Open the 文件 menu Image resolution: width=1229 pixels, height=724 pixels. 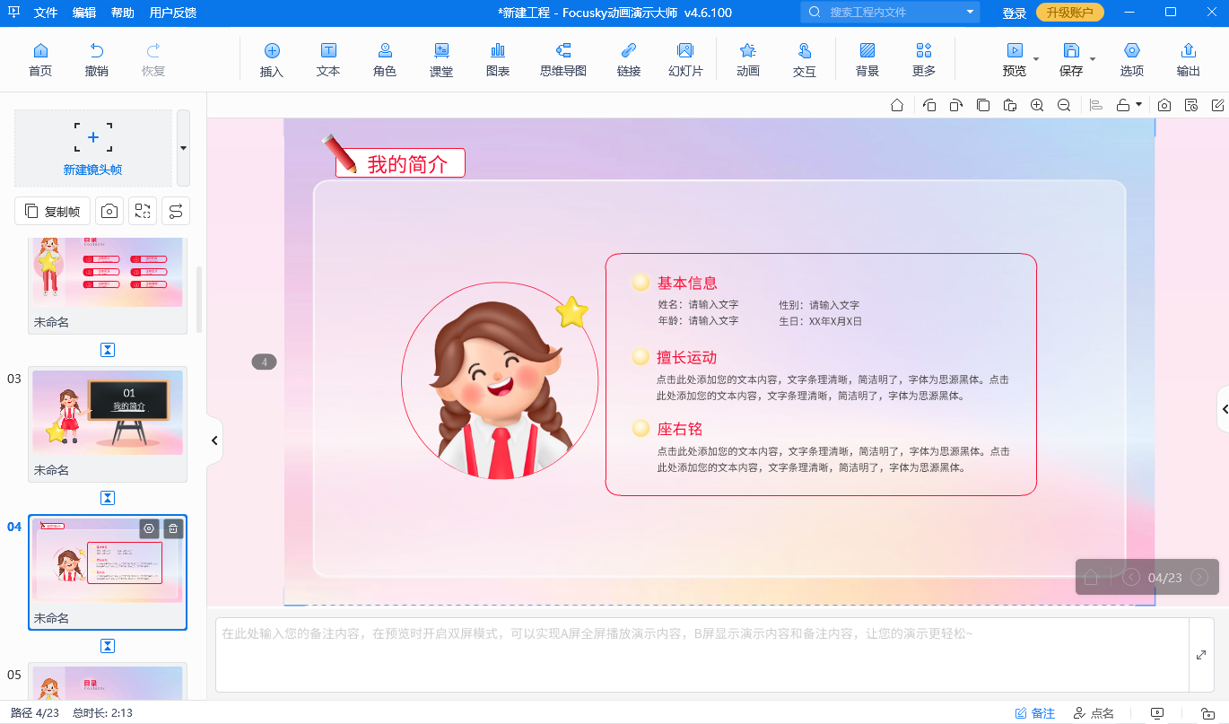[46, 13]
